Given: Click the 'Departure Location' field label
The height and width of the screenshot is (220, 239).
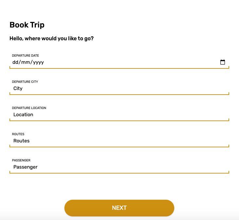Looking at the screenshot, I should pos(29,108).
